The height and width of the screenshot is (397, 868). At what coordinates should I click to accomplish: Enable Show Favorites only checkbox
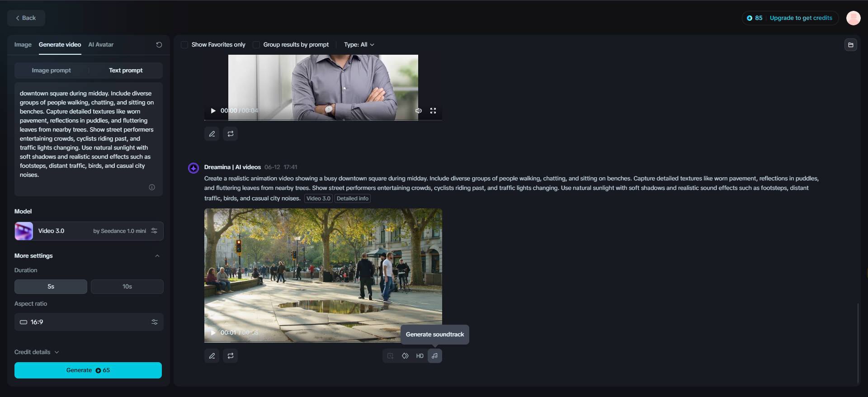coord(184,45)
